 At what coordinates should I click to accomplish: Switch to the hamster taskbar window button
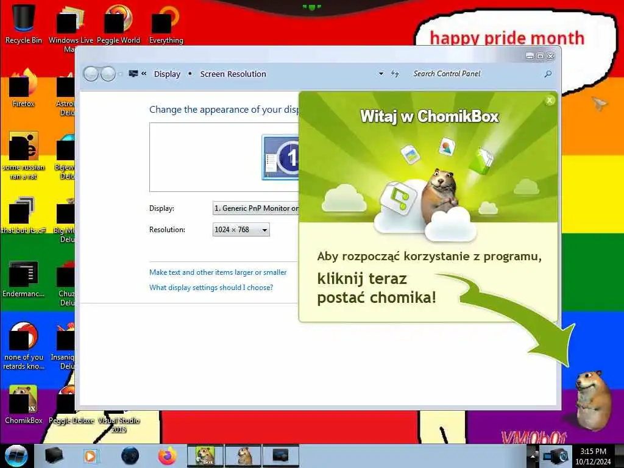[x=243, y=456]
